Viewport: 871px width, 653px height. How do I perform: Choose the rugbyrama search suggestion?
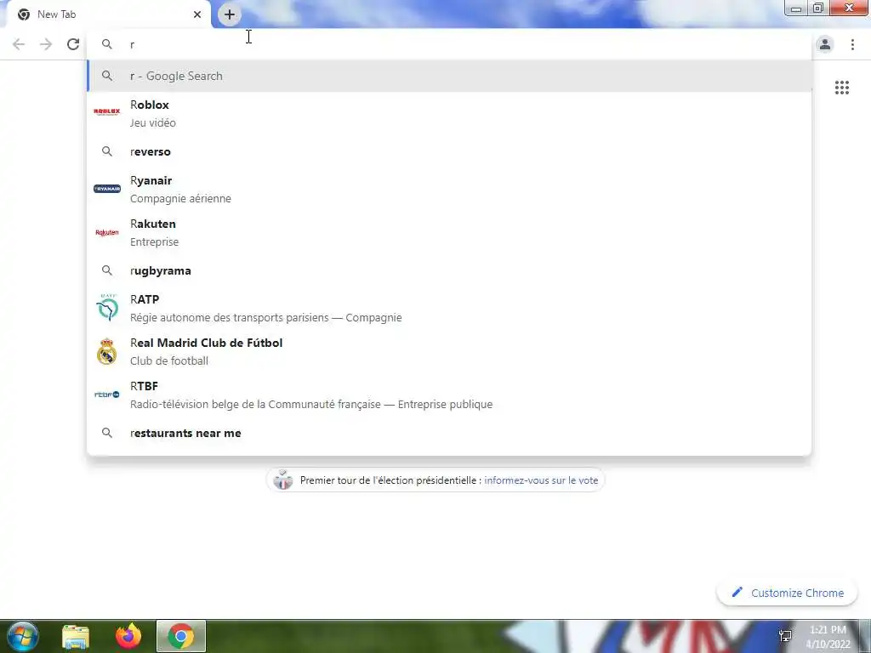coord(449,270)
